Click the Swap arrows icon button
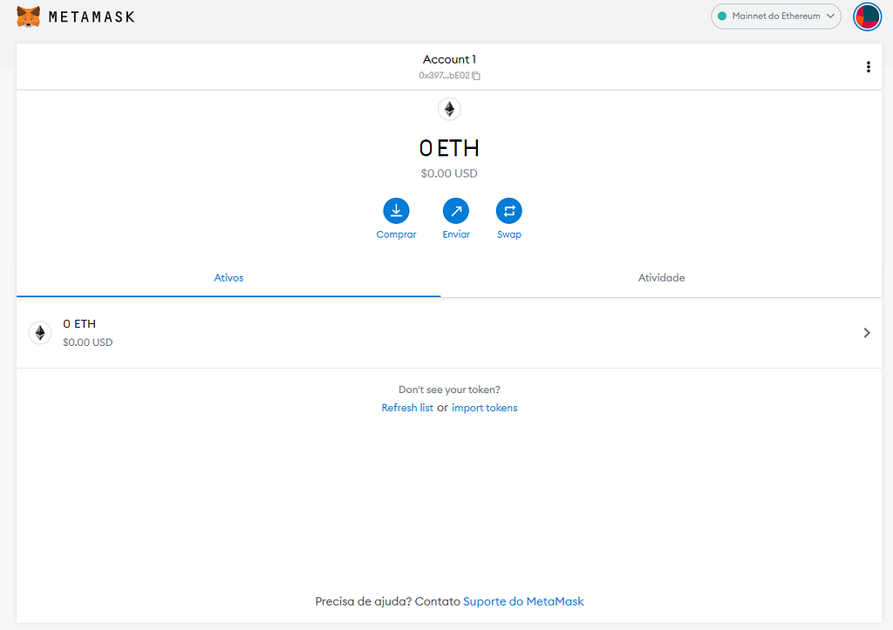 click(x=508, y=211)
